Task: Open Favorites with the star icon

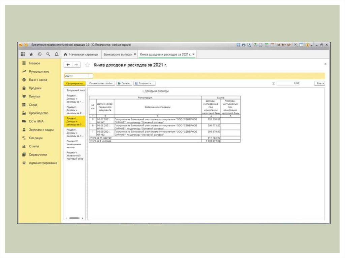Action: click(31, 54)
